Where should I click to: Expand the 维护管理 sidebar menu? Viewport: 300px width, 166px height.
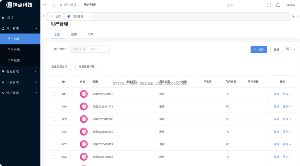(x=20, y=93)
